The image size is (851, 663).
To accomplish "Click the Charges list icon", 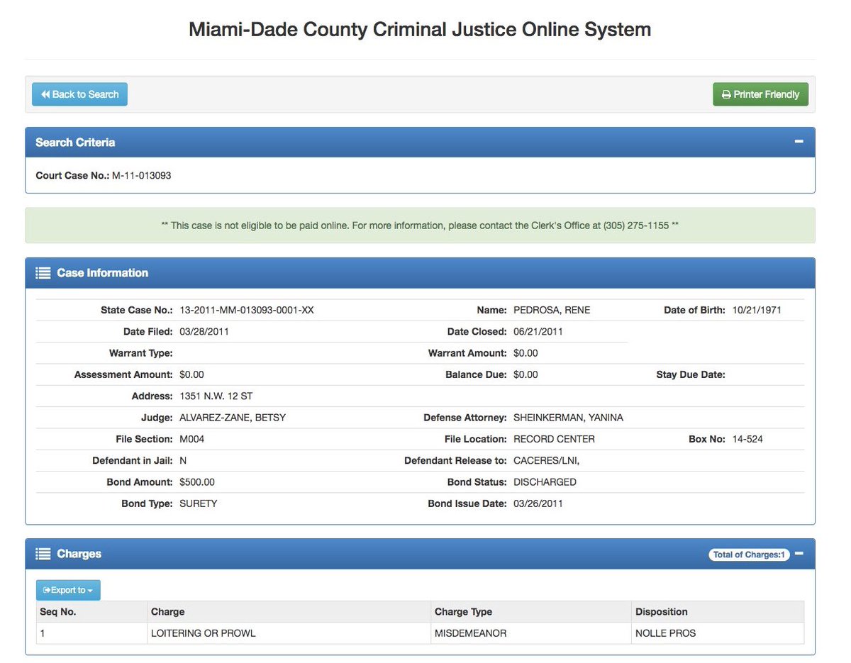I will coord(43,554).
